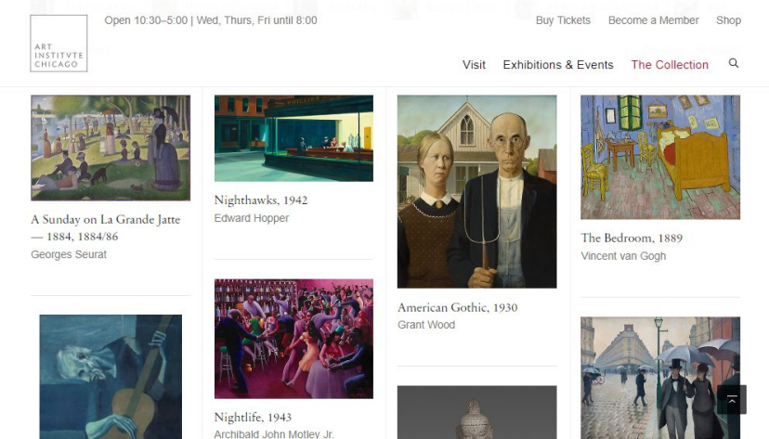769x439 pixels.
Task: Open Exhibitions & Events menu
Action: (x=558, y=65)
